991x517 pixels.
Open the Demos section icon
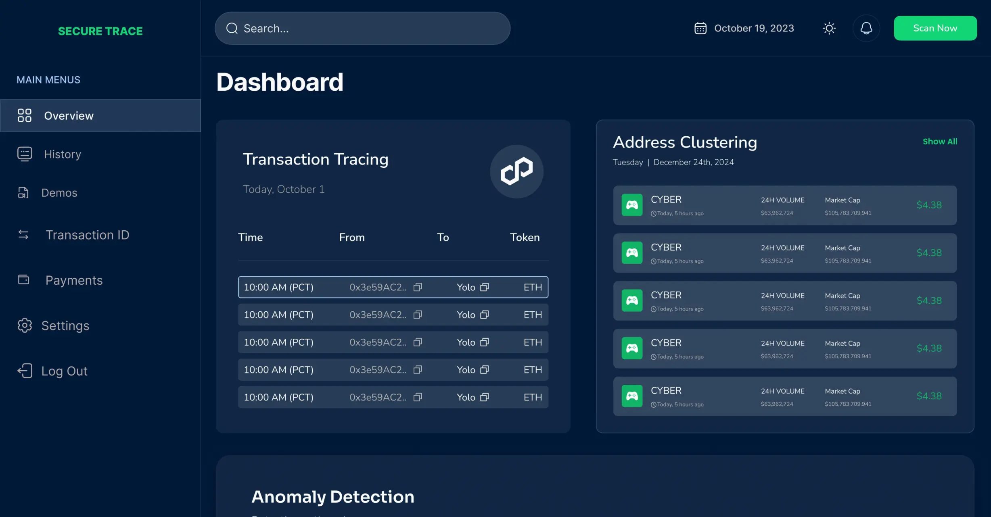(x=22, y=193)
